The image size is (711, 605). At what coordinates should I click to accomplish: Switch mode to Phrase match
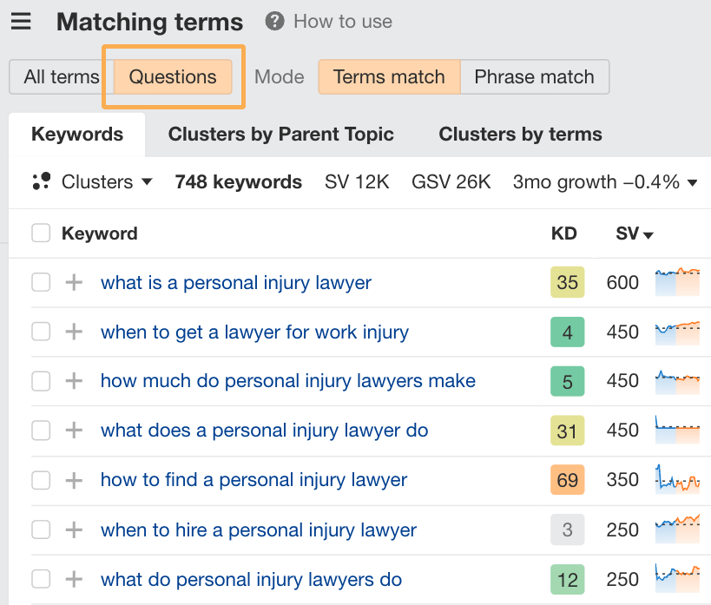(x=534, y=77)
